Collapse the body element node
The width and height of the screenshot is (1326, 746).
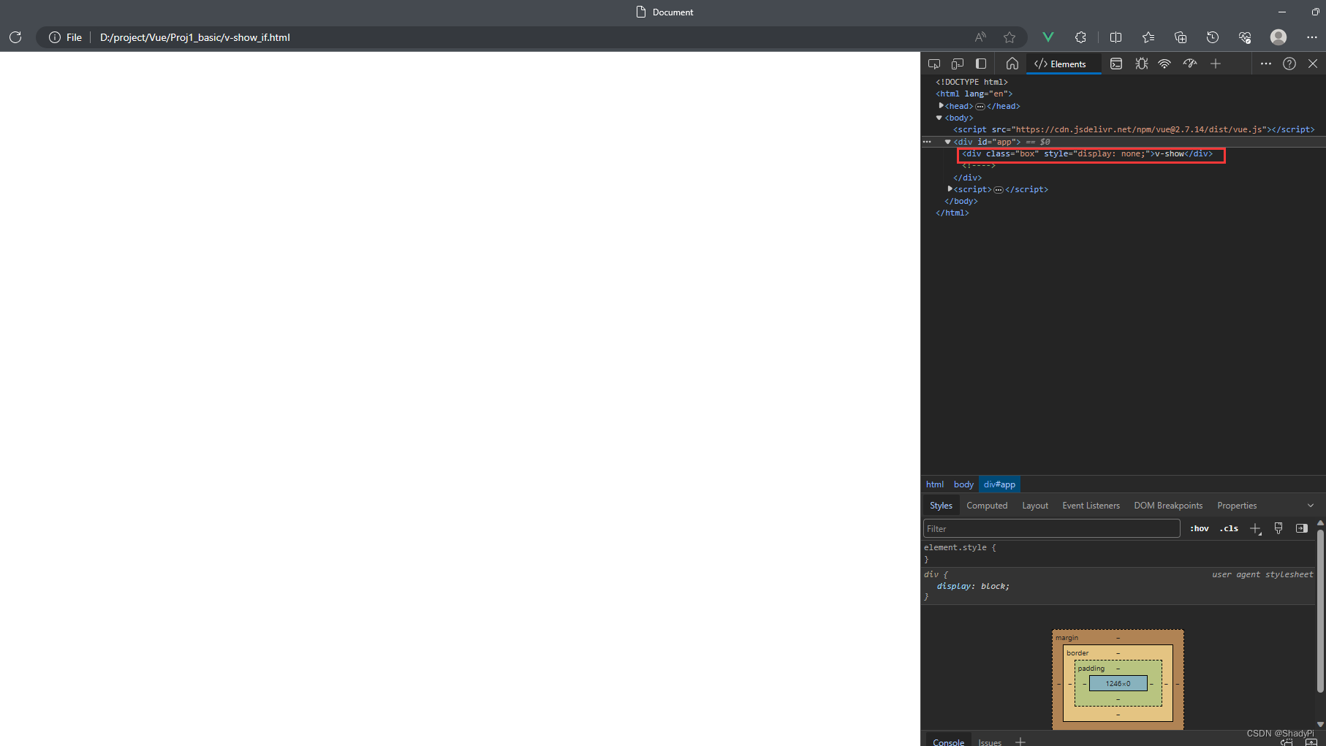pyautogui.click(x=939, y=118)
